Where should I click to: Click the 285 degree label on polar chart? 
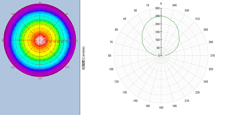coord(211,42)
